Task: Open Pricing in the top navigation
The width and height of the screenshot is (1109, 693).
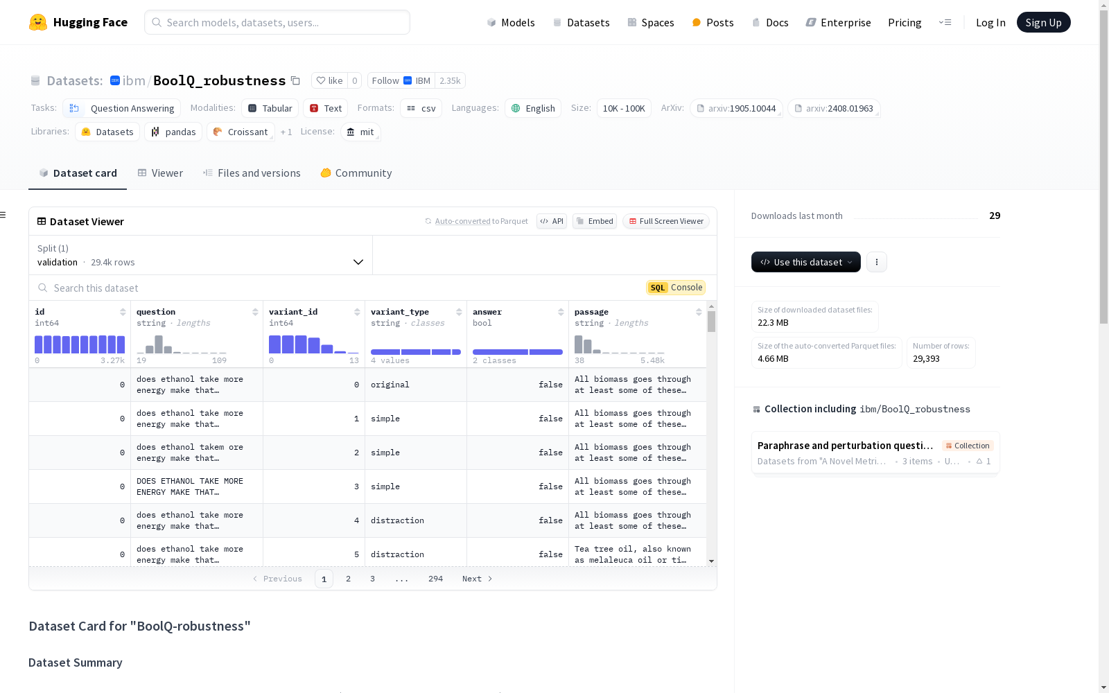Action: (x=905, y=22)
